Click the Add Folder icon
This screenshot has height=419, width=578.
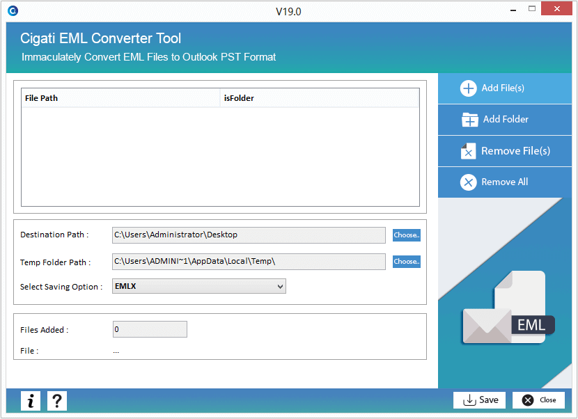pyautogui.click(x=469, y=120)
